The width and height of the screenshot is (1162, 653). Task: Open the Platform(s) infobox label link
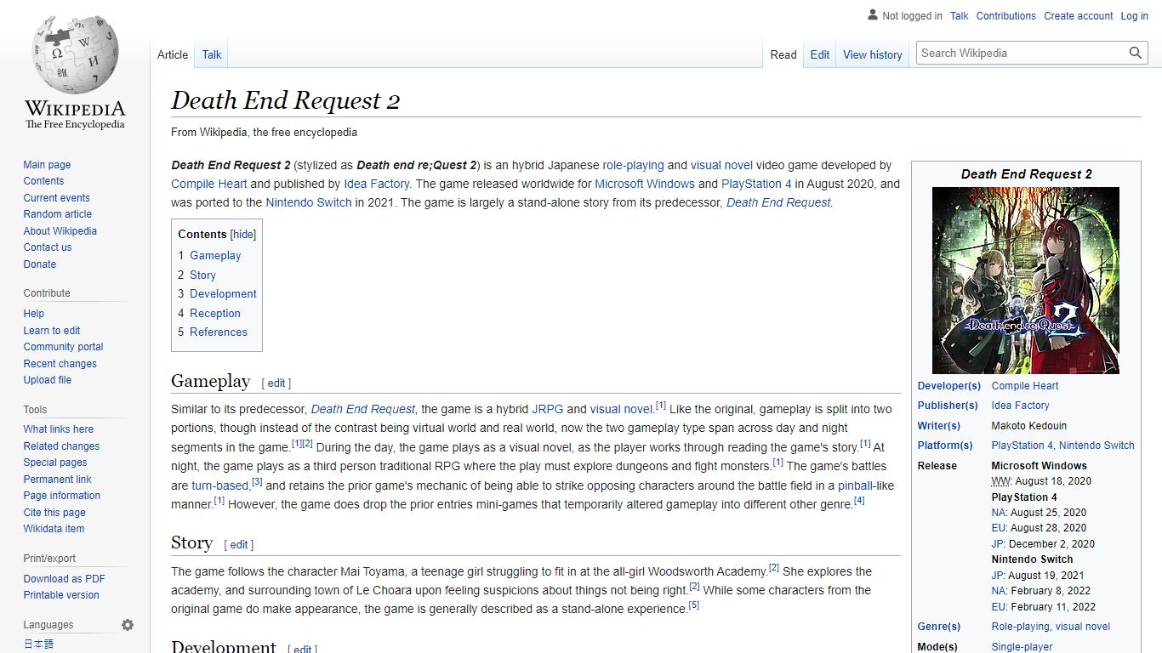click(945, 446)
